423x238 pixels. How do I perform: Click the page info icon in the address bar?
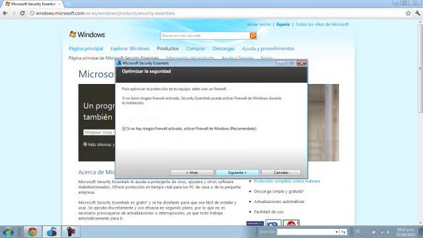click(32, 13)
